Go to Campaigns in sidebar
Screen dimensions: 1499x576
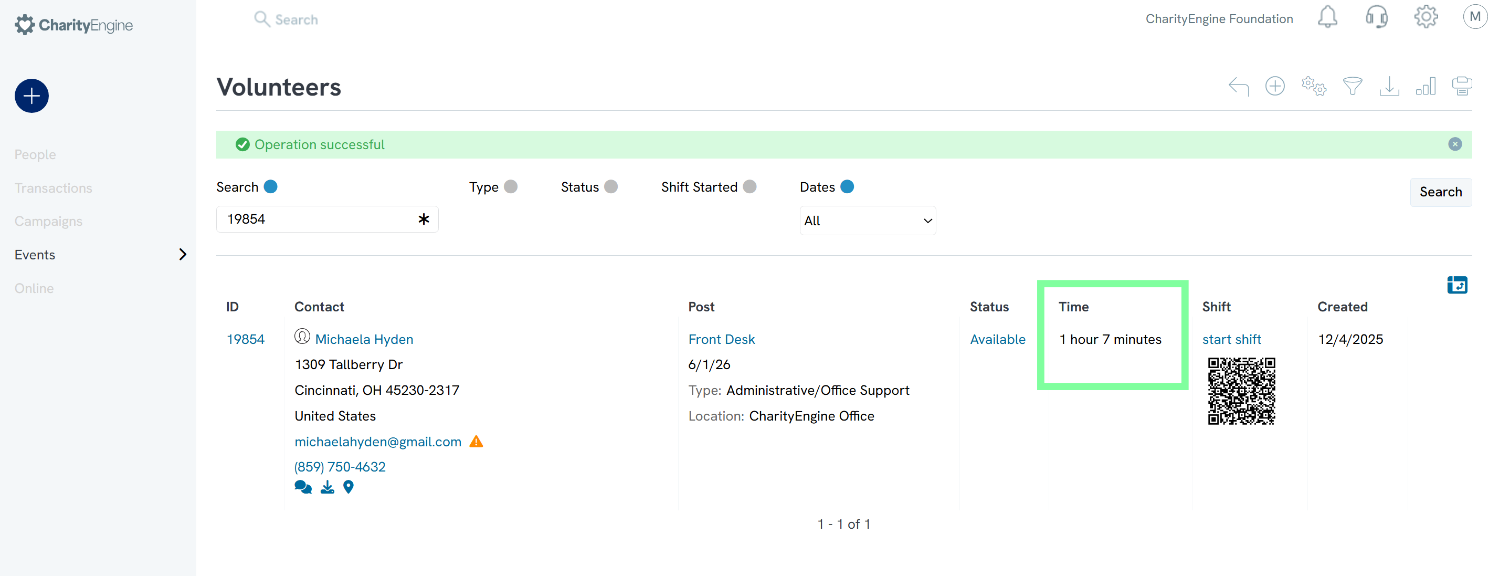(48, 221)
